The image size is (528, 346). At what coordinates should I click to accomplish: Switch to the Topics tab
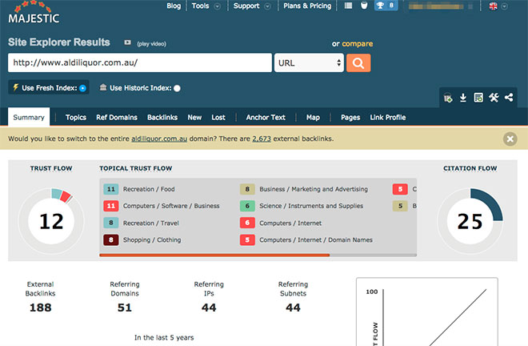tap(76, 118)
